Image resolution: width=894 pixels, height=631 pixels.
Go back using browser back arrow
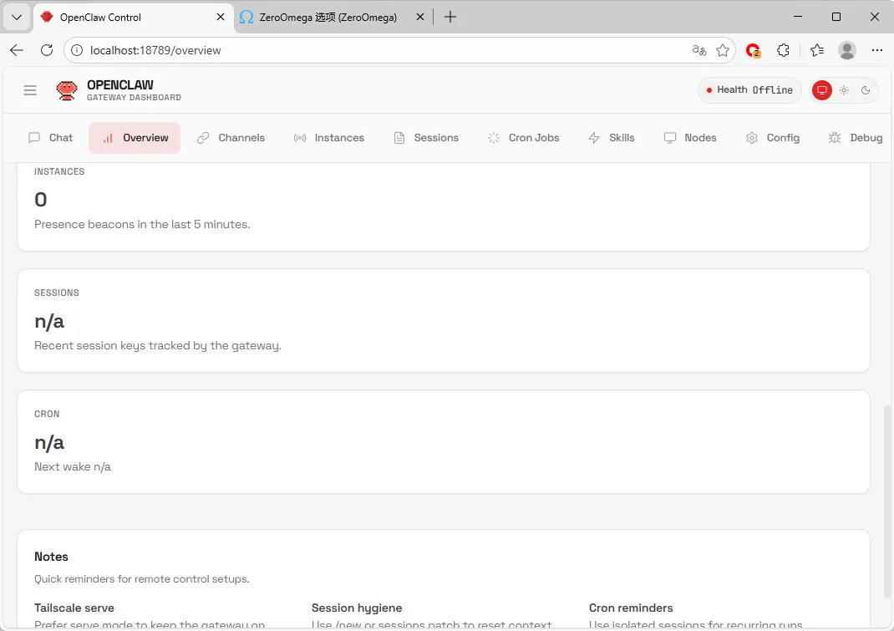[x=17, y=50]
